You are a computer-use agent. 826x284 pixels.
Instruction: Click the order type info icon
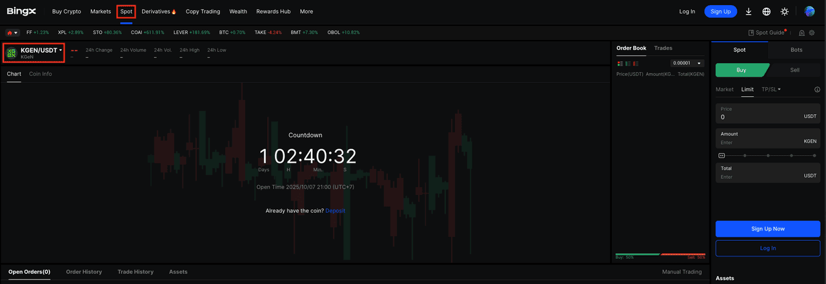[817, 90]
